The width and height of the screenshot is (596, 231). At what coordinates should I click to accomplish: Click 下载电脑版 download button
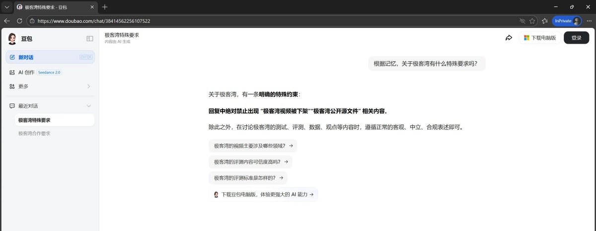point(540,38)
